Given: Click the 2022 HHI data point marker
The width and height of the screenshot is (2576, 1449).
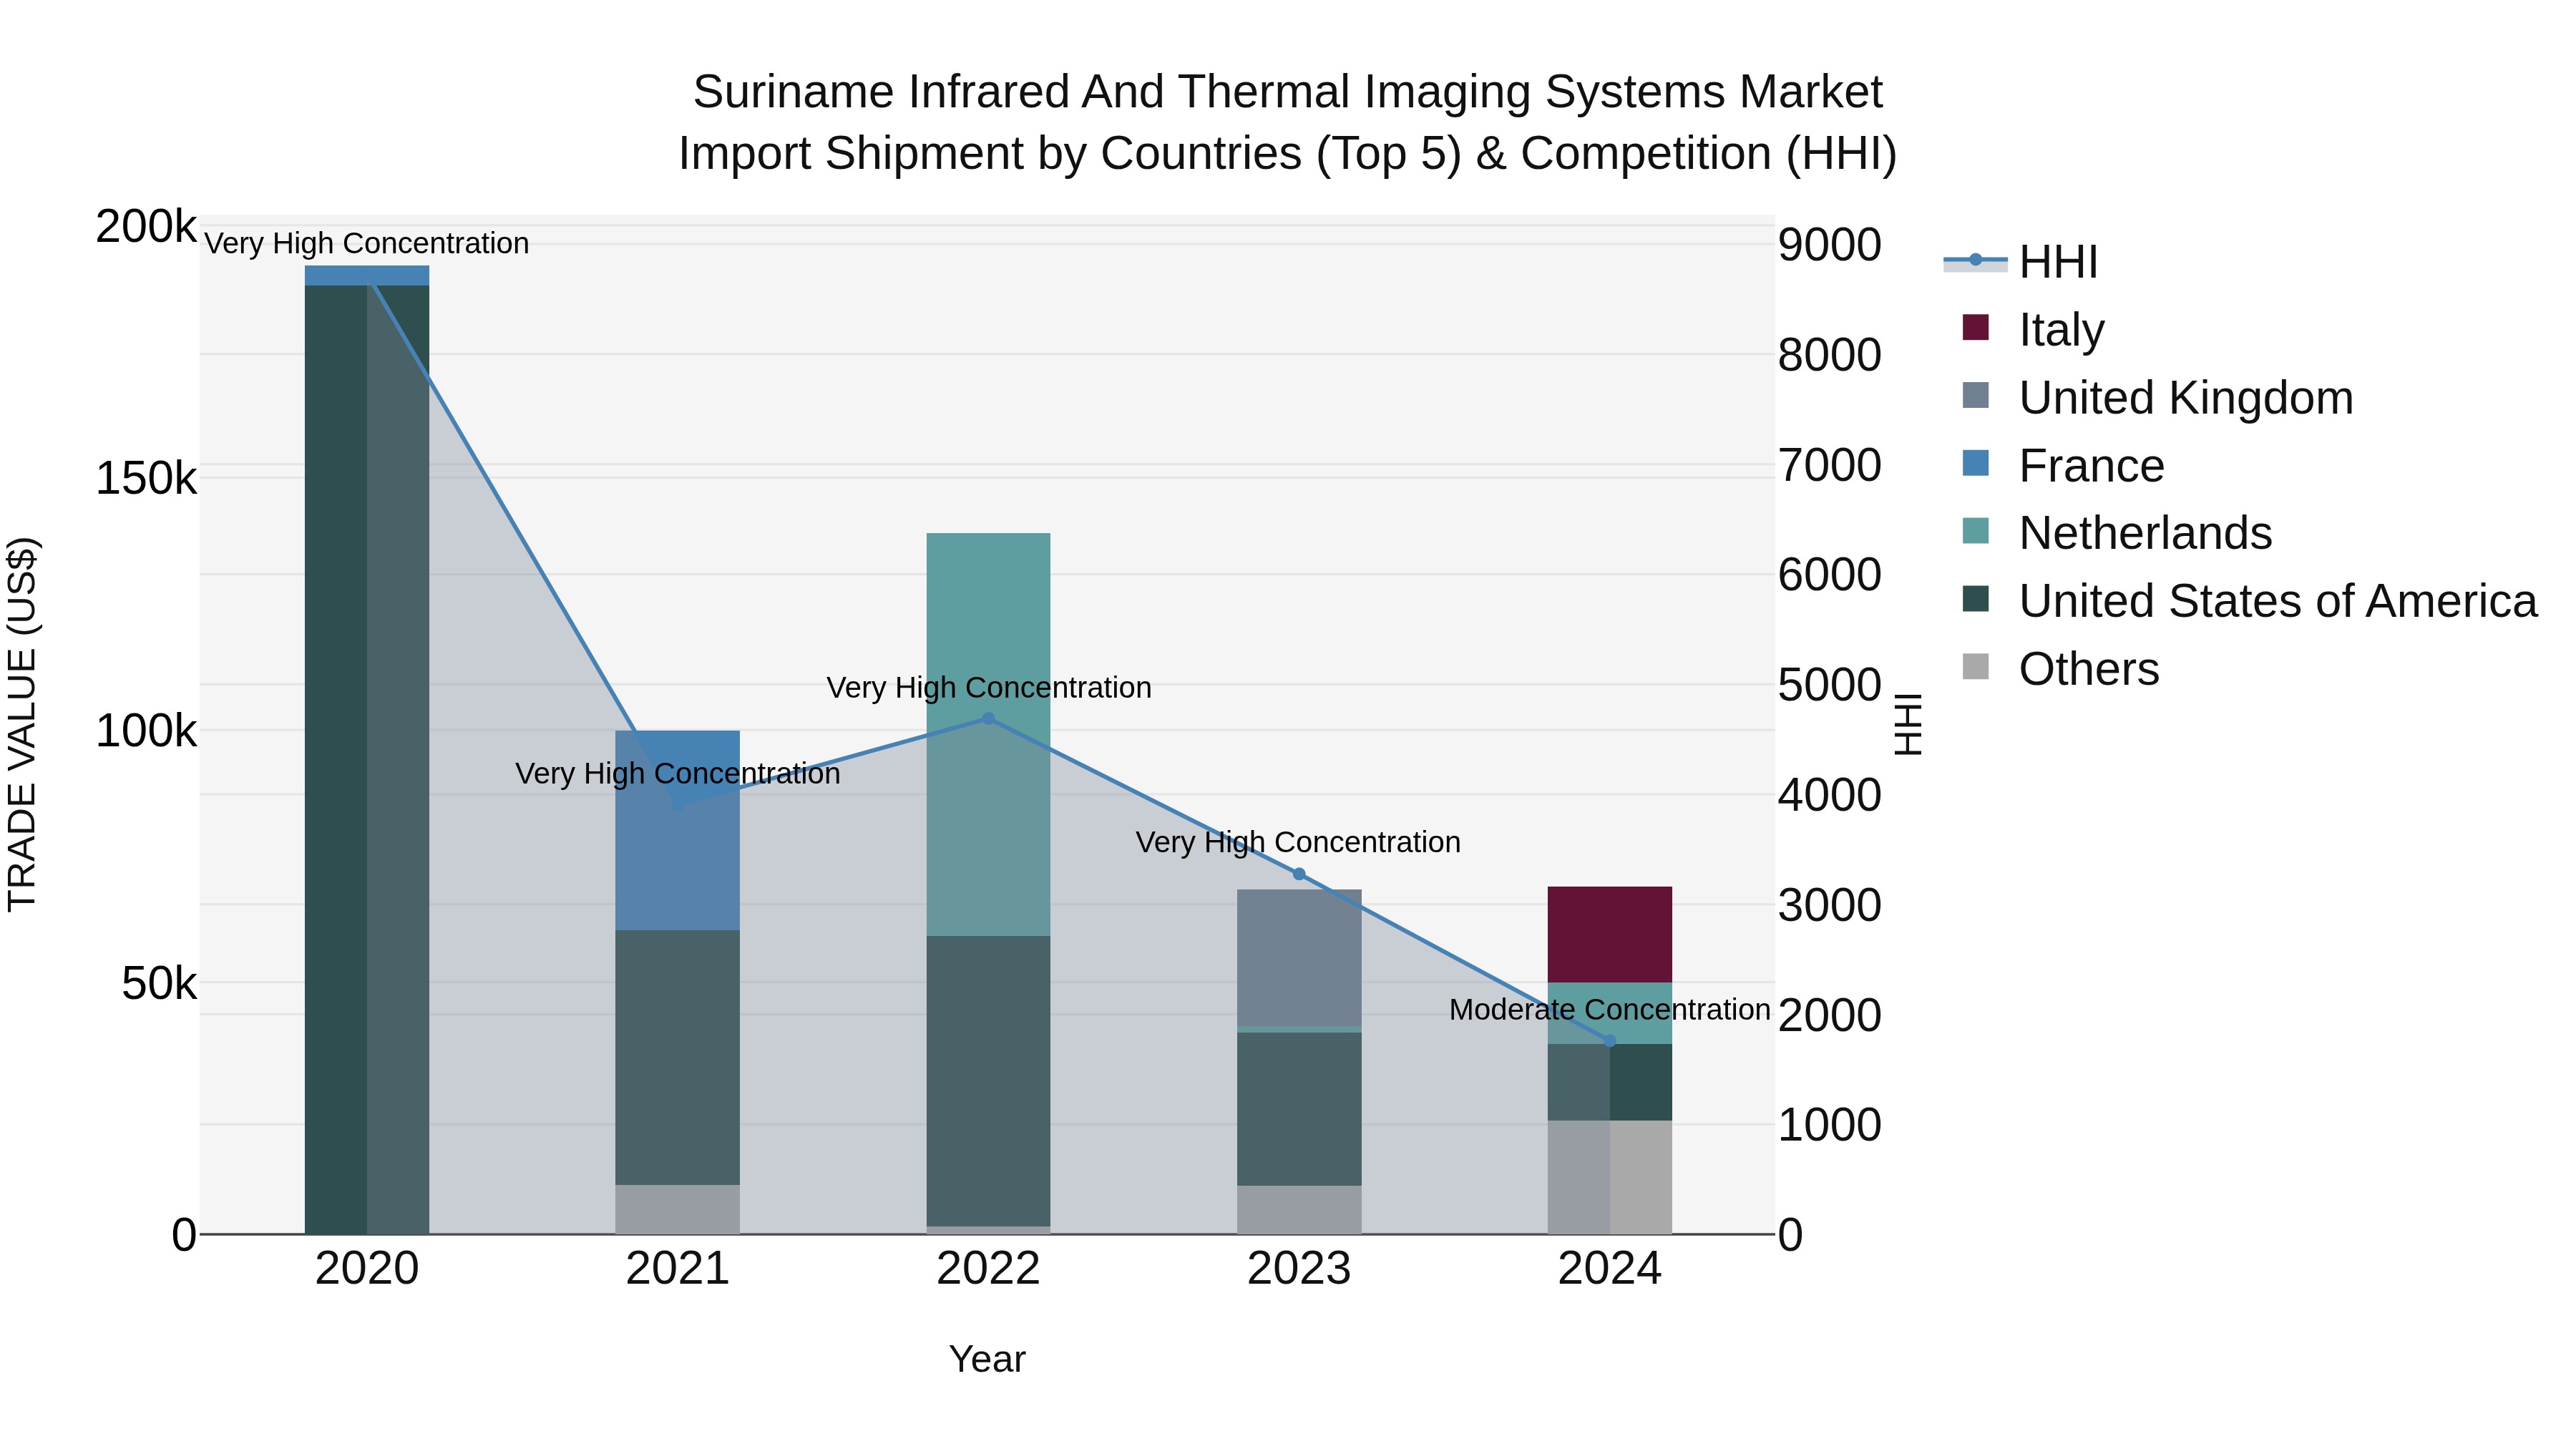Looking at the screenshot, I should (x=989, y=718).
